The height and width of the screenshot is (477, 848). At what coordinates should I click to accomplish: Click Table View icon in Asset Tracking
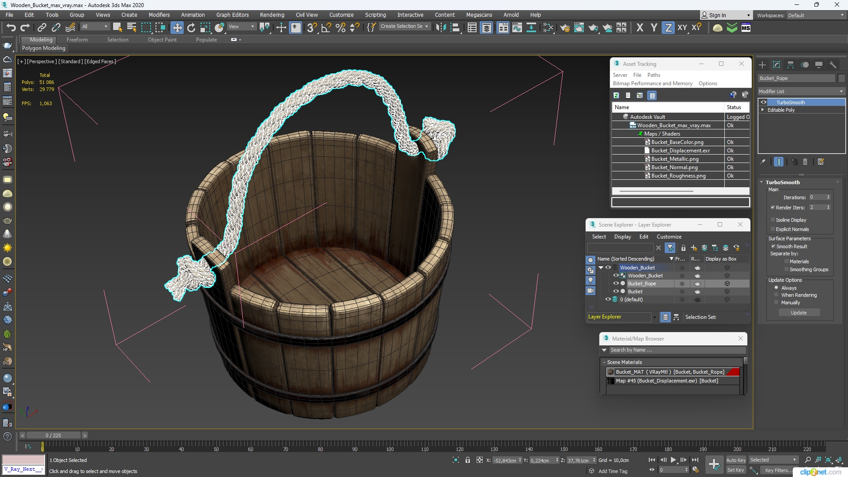click(652, 95)
